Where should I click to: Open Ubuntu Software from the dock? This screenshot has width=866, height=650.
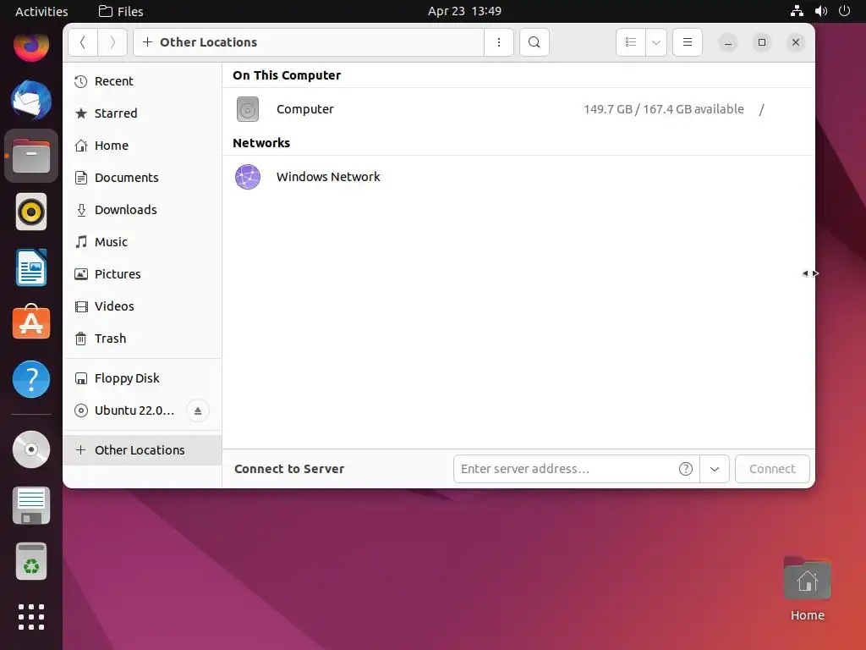tap(31, 322)
